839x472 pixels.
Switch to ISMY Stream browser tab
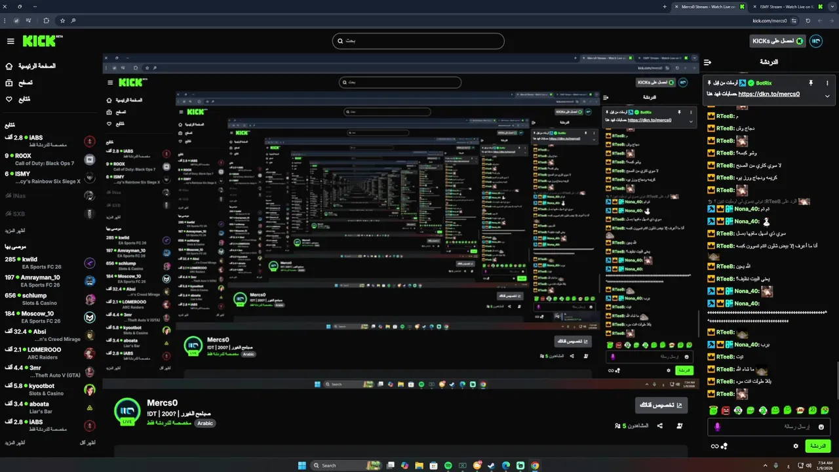pos(787,7)
